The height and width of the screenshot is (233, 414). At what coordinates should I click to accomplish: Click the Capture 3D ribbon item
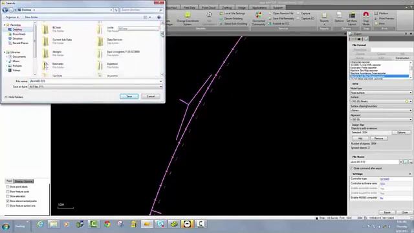point(306,19)
